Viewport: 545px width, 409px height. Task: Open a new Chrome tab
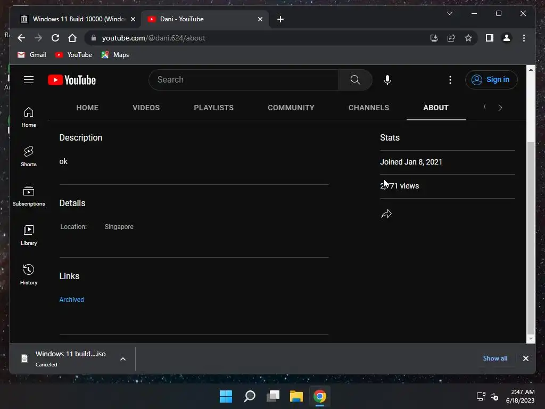(x=280, y=19)
